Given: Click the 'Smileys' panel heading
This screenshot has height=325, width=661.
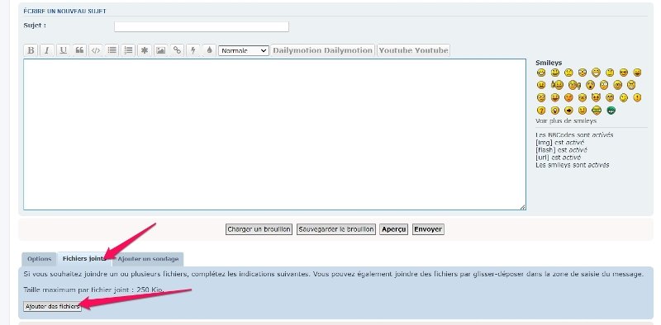Looking at the screenshot, I should click(549, 63).
